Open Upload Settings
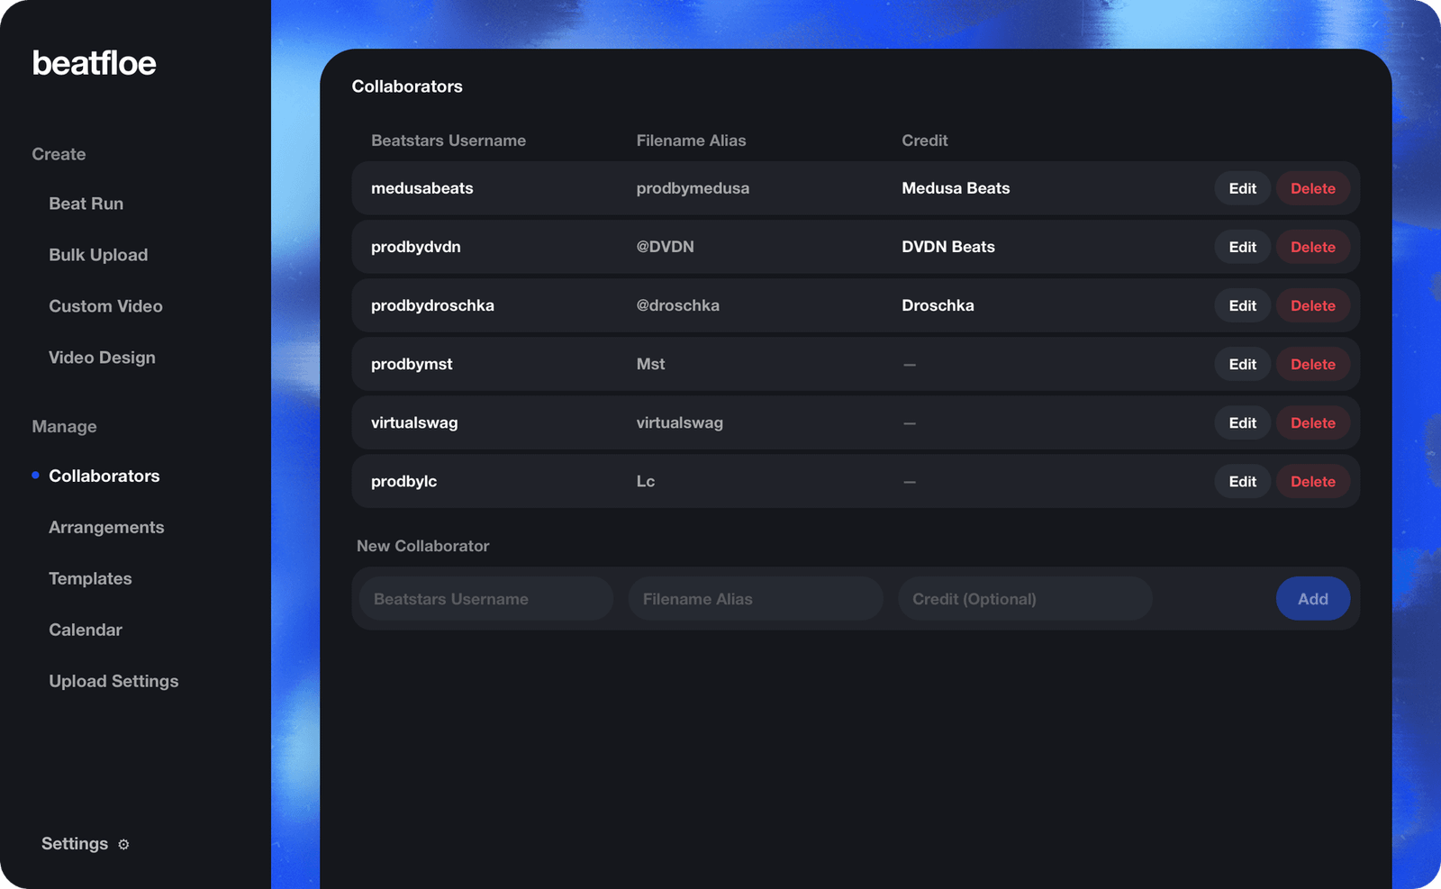 (x=113, y=681)
